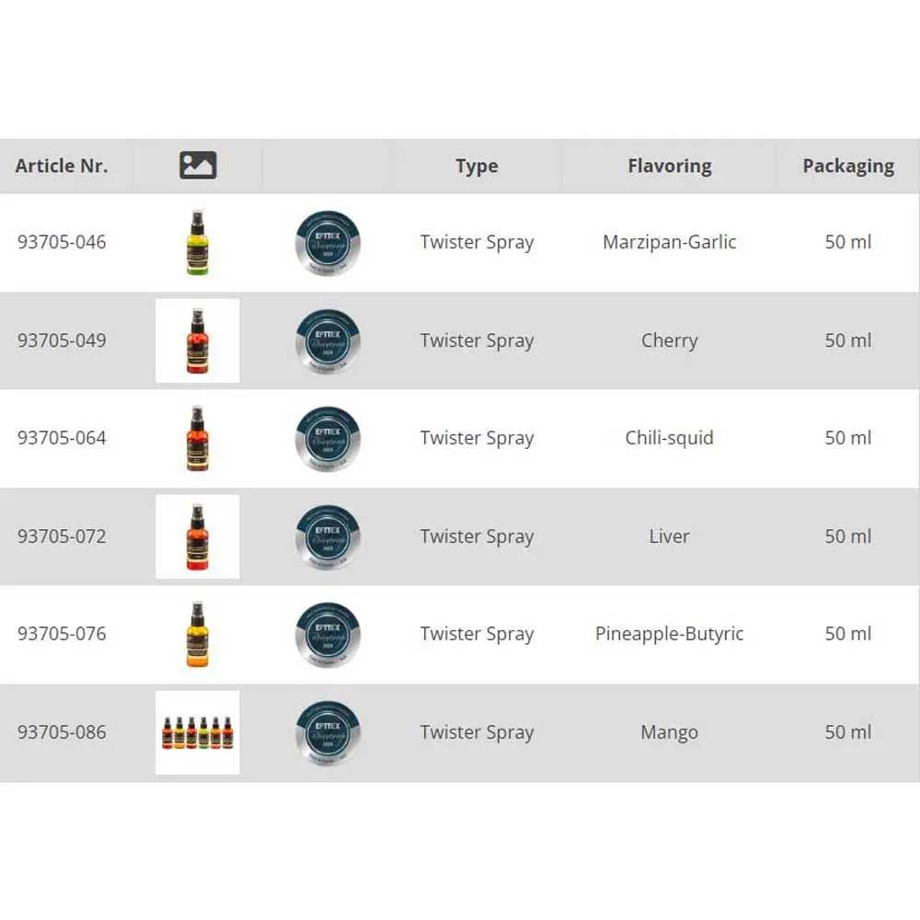The image size is (920, 920).
Task: Click the Type column header
Action: [x=477, y=167]
